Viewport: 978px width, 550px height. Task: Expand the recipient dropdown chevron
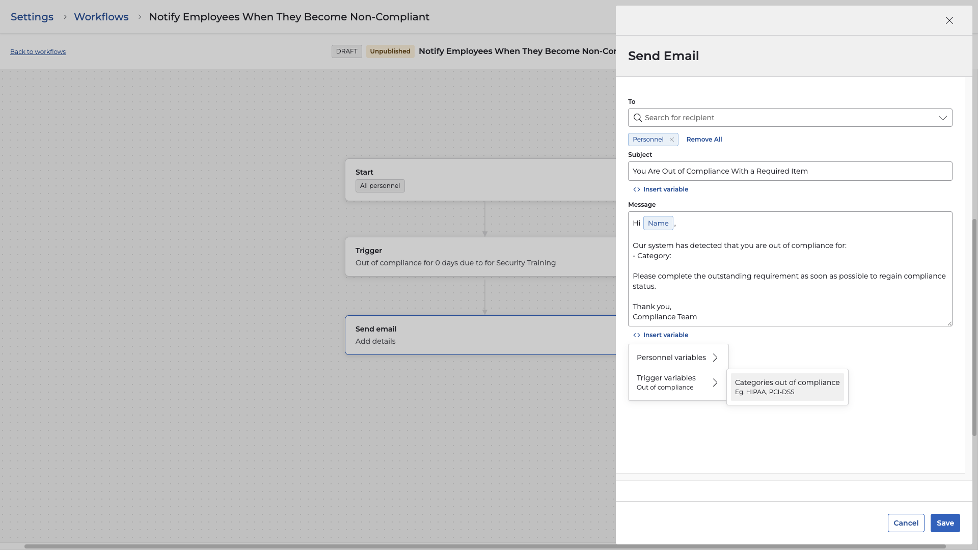click(x=942, y=118)
